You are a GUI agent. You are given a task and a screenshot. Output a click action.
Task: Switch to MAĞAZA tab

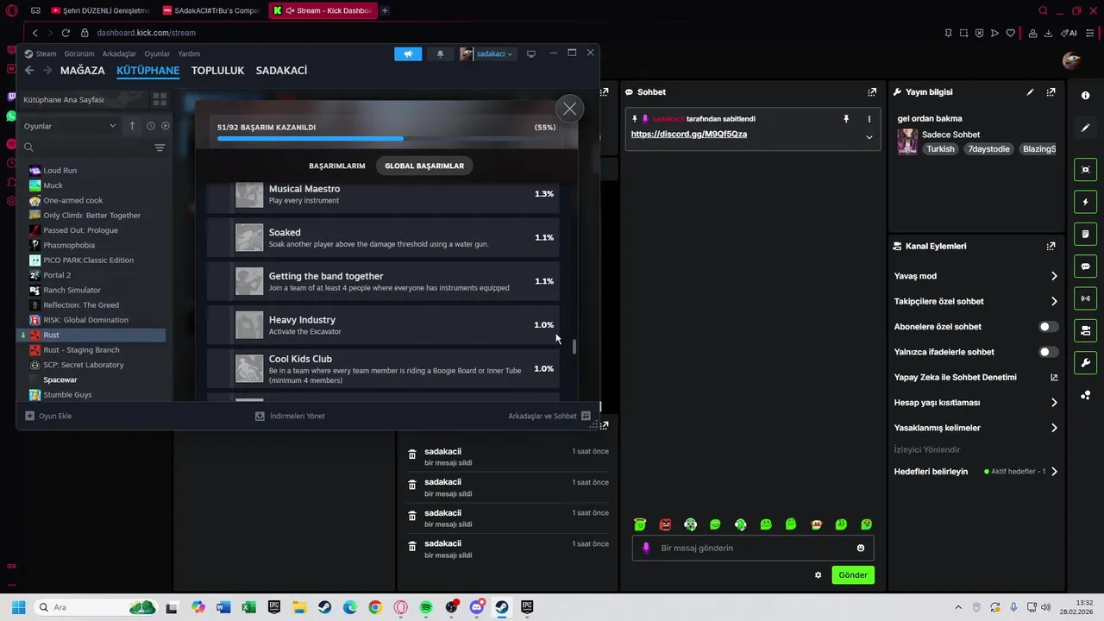point(83,71)
